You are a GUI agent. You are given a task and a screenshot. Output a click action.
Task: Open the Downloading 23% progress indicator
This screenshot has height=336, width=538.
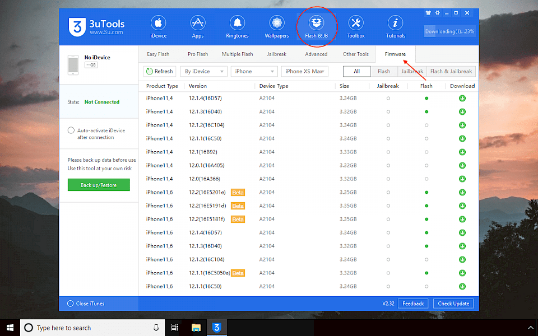(449, 31)
